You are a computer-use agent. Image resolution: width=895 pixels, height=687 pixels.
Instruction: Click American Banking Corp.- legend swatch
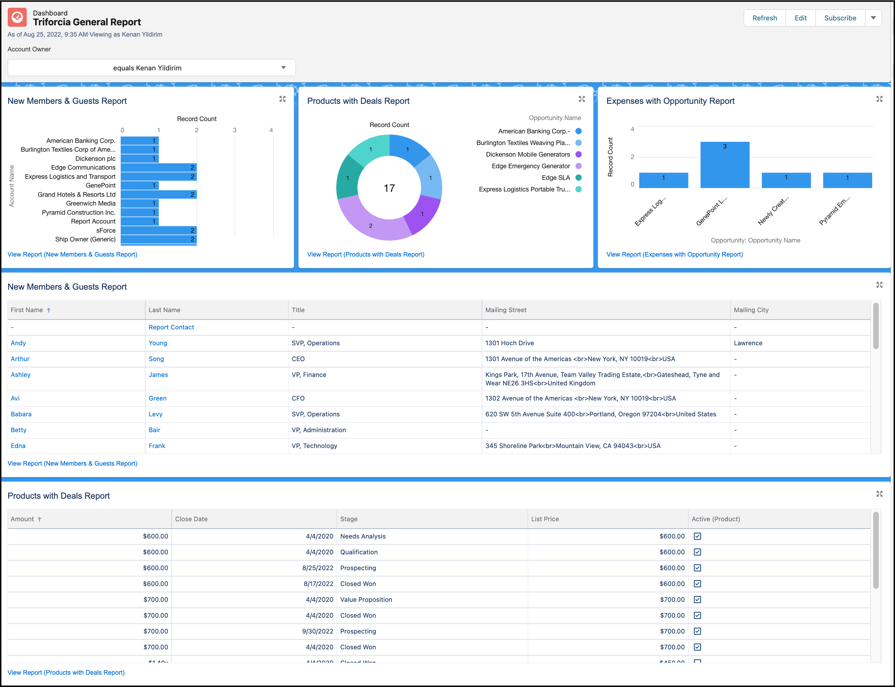click(x=578, y=131)
